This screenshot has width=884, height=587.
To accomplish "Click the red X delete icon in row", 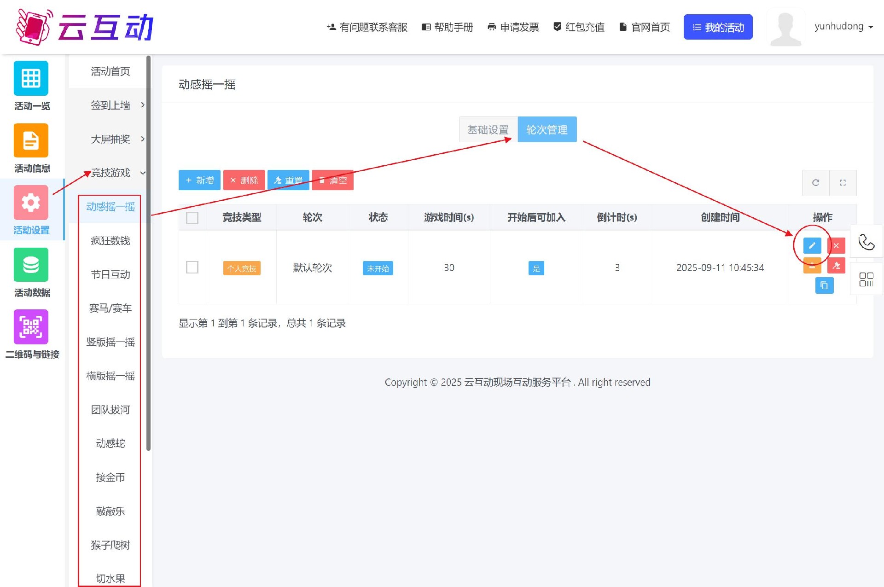I will pyautogui.click(x=836, y=245).
